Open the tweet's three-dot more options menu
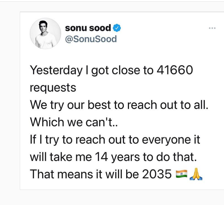The height and width of the screenshot is (205, 224). click(212, 28)
